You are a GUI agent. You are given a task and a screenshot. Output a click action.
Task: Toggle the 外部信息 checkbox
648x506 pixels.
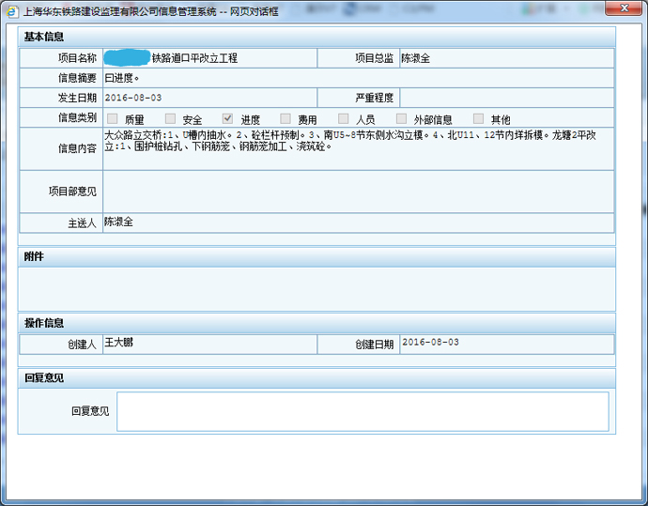pos(402,119)
